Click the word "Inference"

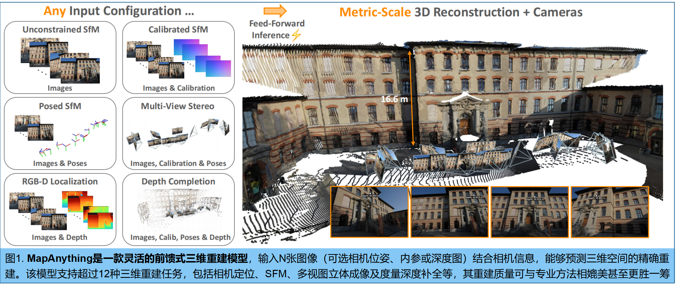pyautogui.click(x=271, y=35)
